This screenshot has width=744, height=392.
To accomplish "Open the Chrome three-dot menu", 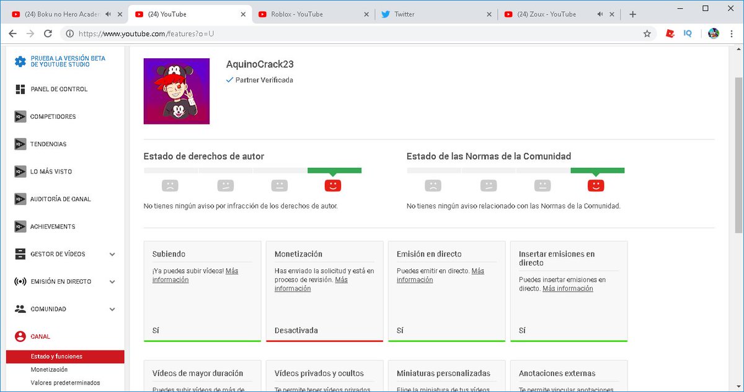I will (732, 33).
